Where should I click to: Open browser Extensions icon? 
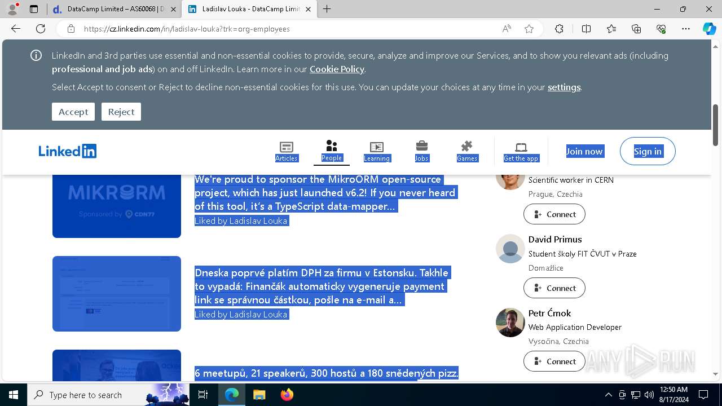pos(559,29)
